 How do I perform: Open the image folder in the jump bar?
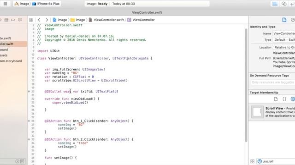coord(78,20)
